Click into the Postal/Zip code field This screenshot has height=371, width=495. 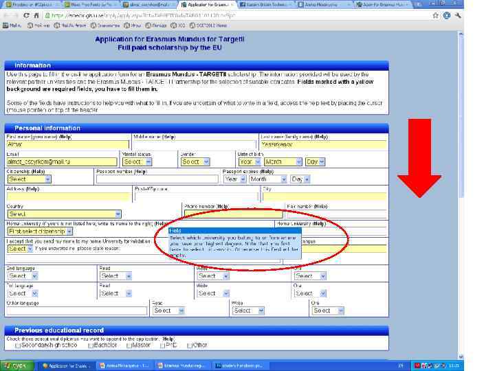(x=197, y=196)
